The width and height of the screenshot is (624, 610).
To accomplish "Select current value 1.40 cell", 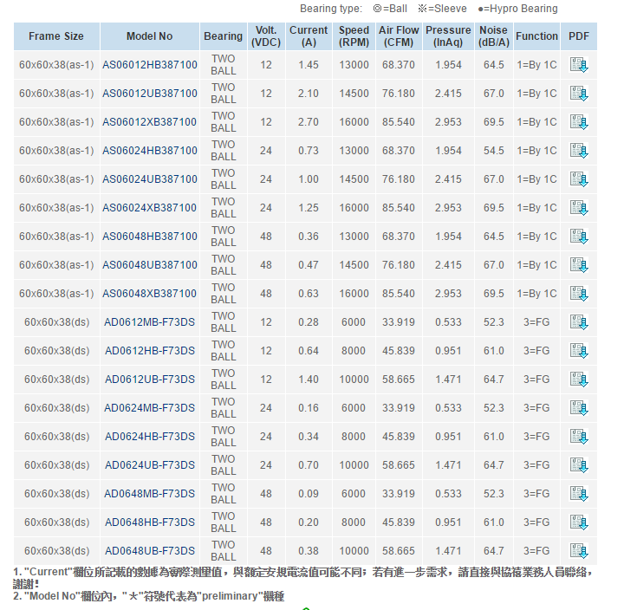I will [x=309, y=380].
